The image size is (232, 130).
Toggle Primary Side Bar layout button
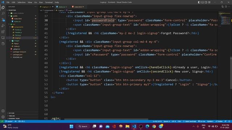199,2
